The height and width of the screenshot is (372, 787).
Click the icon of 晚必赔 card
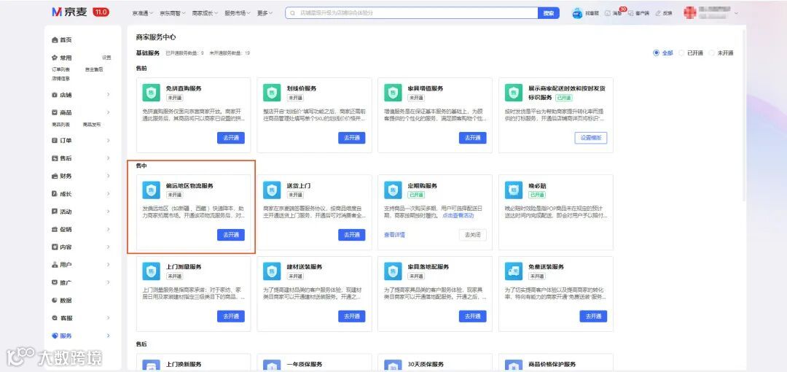pyautogui.click(x=514, y=190)
